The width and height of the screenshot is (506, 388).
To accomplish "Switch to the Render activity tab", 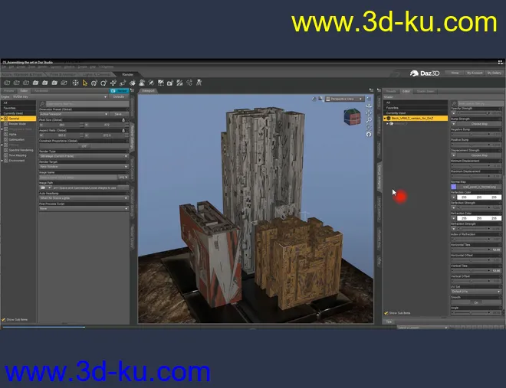I will pos(127,74).
